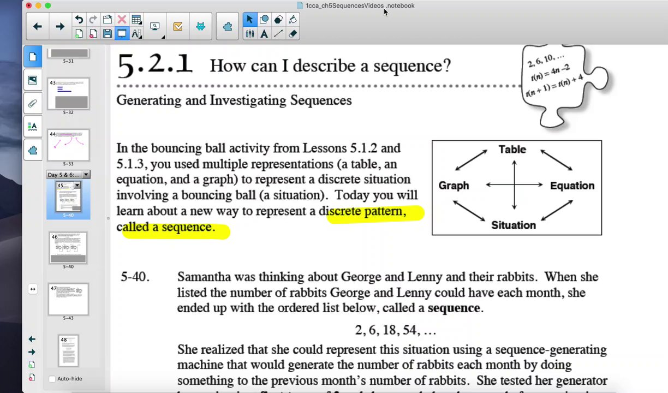Click the '5.2.1' lesson number heading
Viewport: 668px width, 393px height.
coord(155,64)
